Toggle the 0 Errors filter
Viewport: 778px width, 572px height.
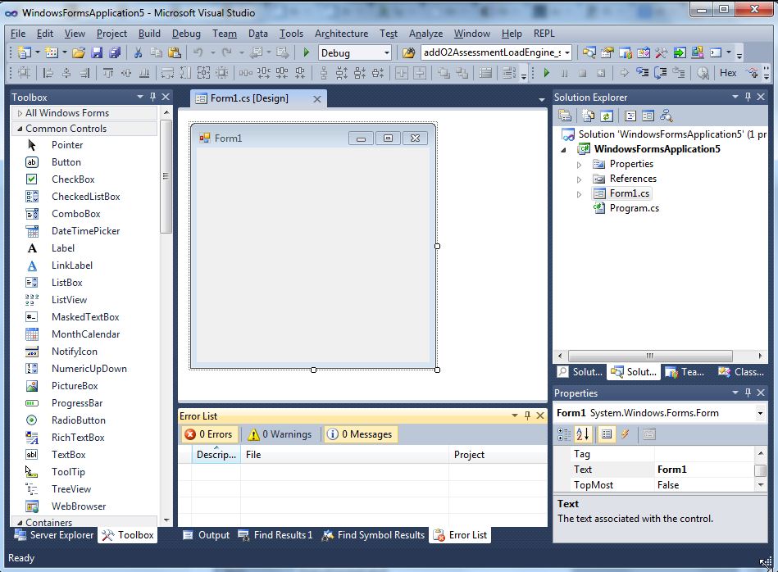pyautogui.click(x=209, y=434)
